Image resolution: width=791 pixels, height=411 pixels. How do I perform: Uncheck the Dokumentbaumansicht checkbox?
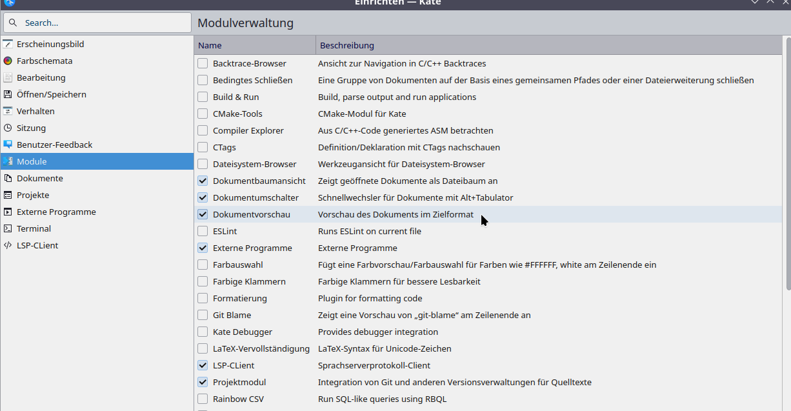(203, 181)
